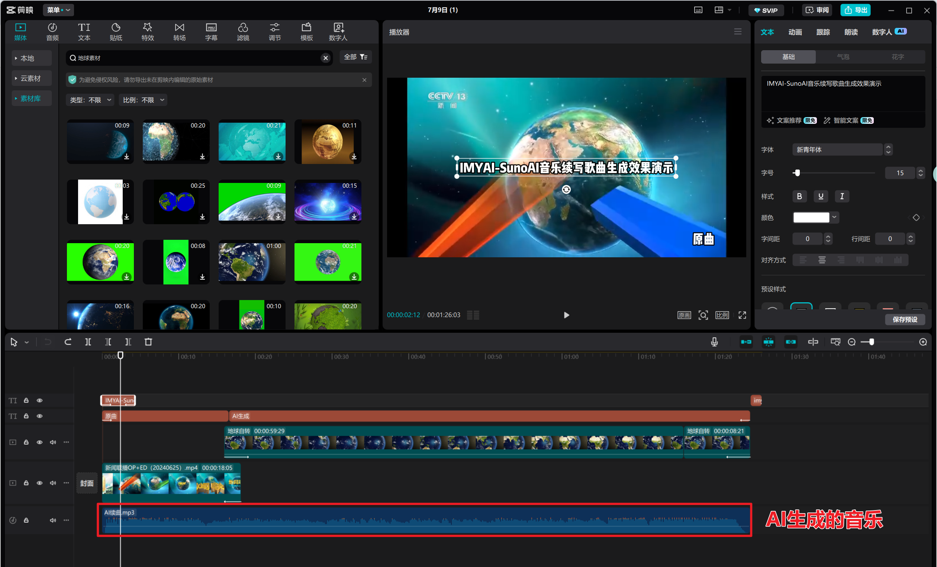937x567 pixels.
Task: Click the 原画 original quality icon in player
Action: tap(684, 315)
